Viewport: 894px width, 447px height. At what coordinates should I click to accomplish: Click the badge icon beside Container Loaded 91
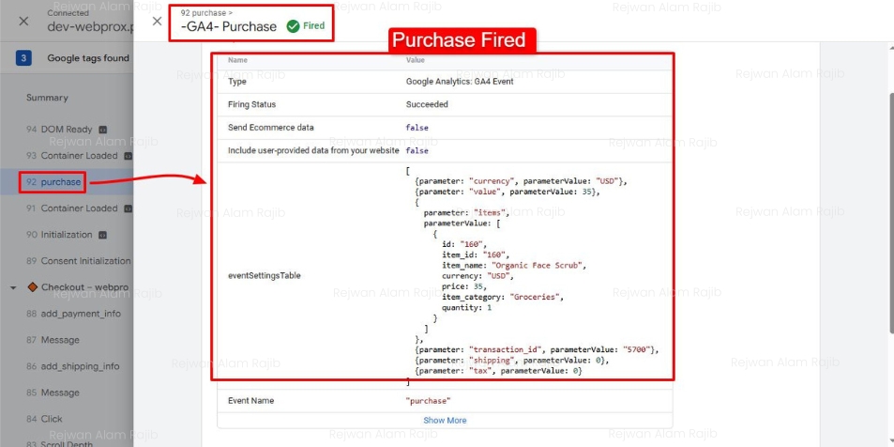[128, 208]
